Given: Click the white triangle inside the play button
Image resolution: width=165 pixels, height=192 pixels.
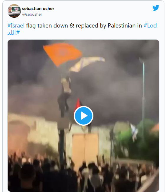Looking at the screenshot, I should pyautogui.click(x=84, y=116).
